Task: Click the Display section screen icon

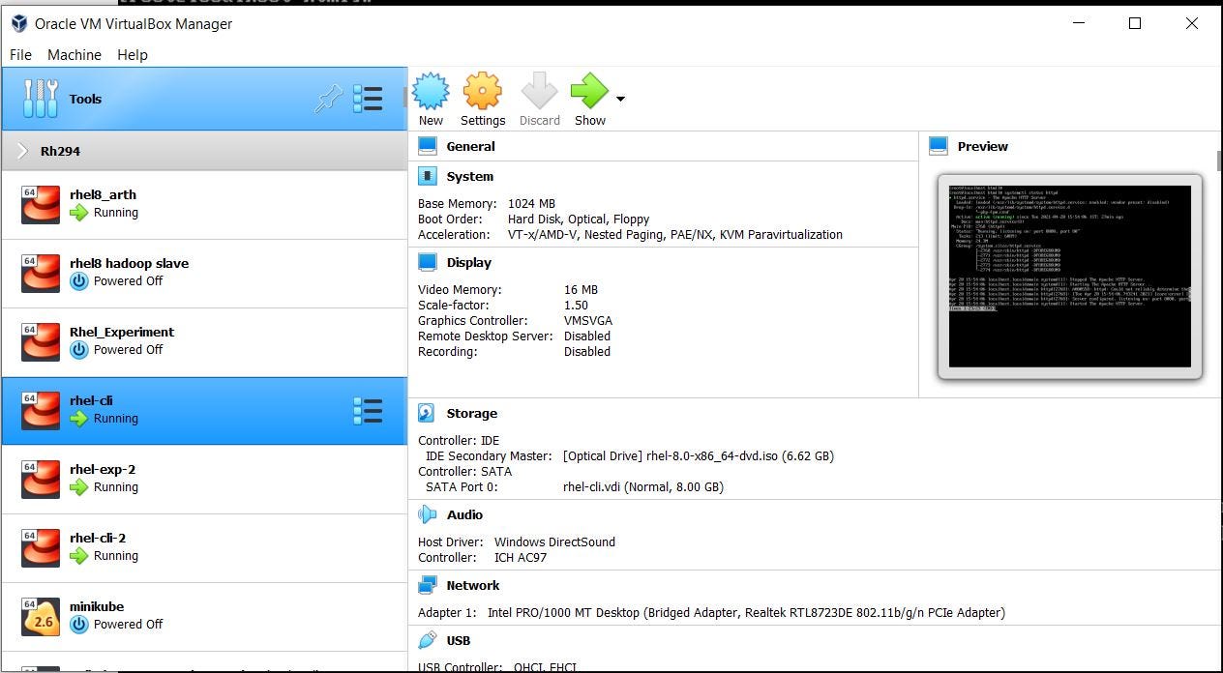Action: 427,262
